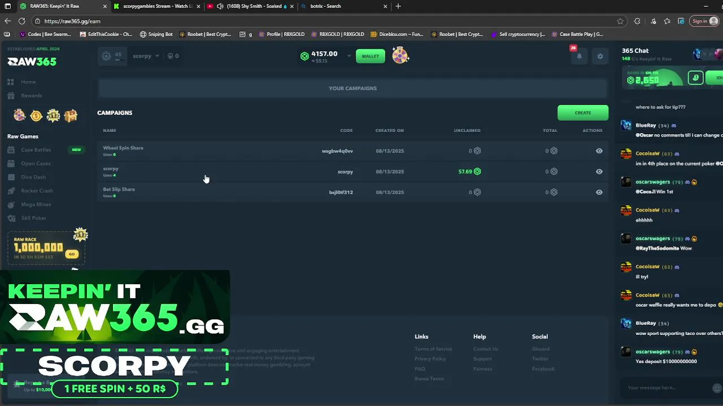723x406 pixels.
Task: Switch to the Shy Smith YouTube tab
Action: click(x=249, y=6)
